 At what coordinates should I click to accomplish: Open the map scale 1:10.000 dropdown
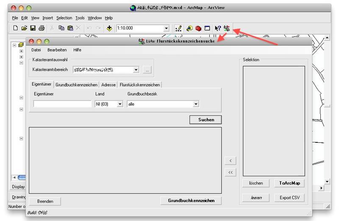tap(166, 28)
